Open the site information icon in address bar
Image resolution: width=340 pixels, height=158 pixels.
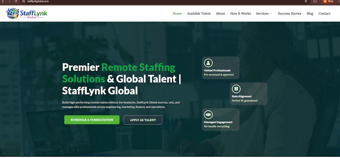tap(24, 1)
